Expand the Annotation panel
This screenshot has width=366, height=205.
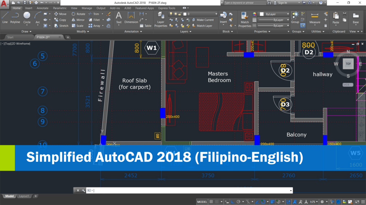[x=133, y=31]
